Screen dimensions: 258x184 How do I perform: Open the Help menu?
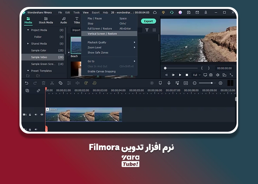point(105,13)
